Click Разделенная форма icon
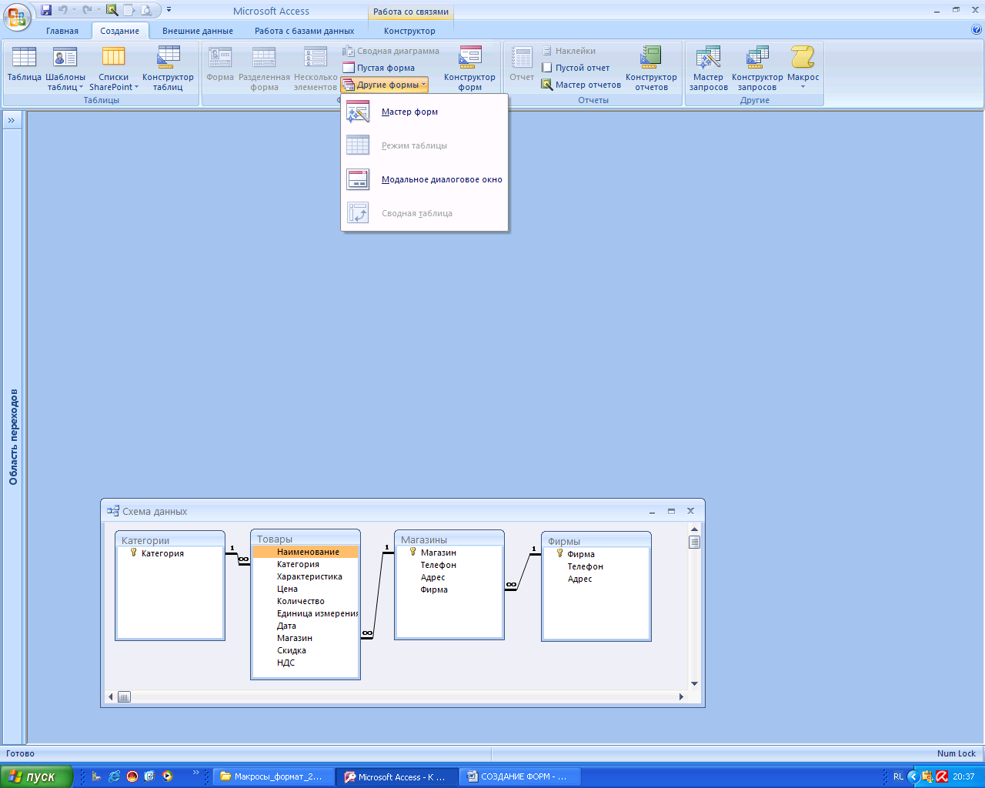This screenshot has height=788, width=985. pos(264,68)
